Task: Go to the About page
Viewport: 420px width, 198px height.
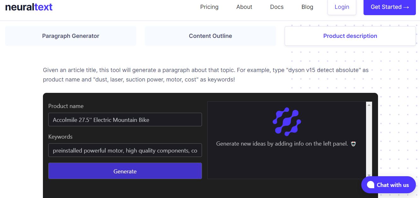Action: click(244, 7)
